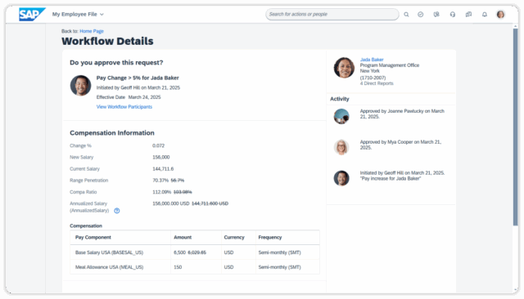Open View Workflow Participants link
The height and width of the screenshot is (299, 524).
124,107
